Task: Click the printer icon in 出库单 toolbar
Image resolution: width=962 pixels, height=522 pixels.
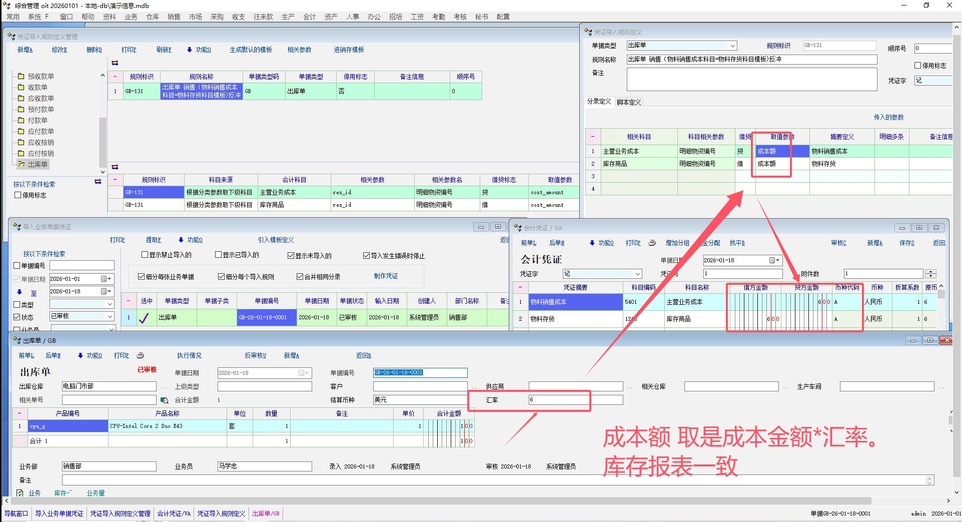Action: [141, 355]
